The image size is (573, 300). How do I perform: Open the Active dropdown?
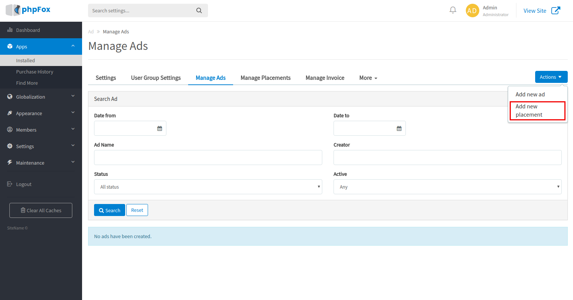(x=447, y=187)
